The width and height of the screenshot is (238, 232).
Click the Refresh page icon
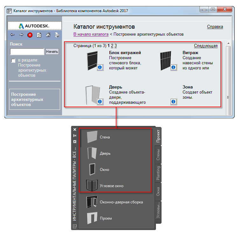pos(39,35)
